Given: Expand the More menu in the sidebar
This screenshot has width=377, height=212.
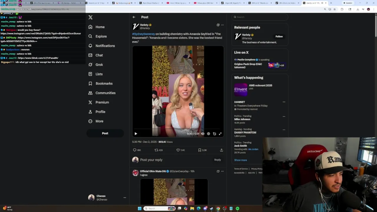Looking at the screenshot, I should coord(96,121).
